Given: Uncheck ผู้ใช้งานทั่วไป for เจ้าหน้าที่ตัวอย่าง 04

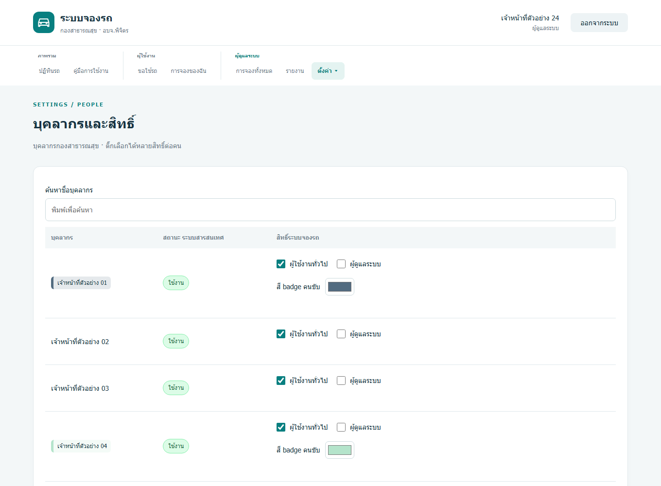Looking at the screenshot, I should click(281, 427).
